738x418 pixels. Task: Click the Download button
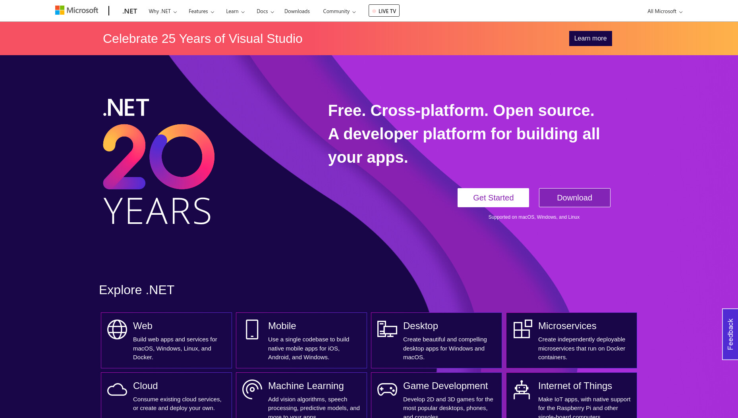[574, 198]
